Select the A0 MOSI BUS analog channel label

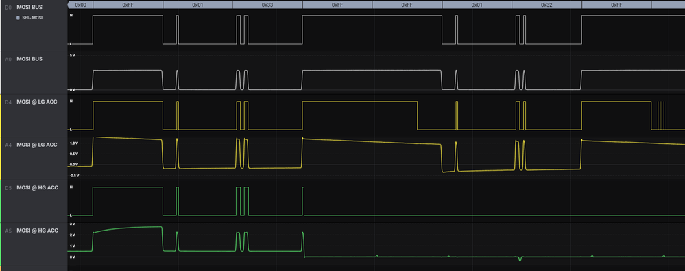tap(29, 59)
